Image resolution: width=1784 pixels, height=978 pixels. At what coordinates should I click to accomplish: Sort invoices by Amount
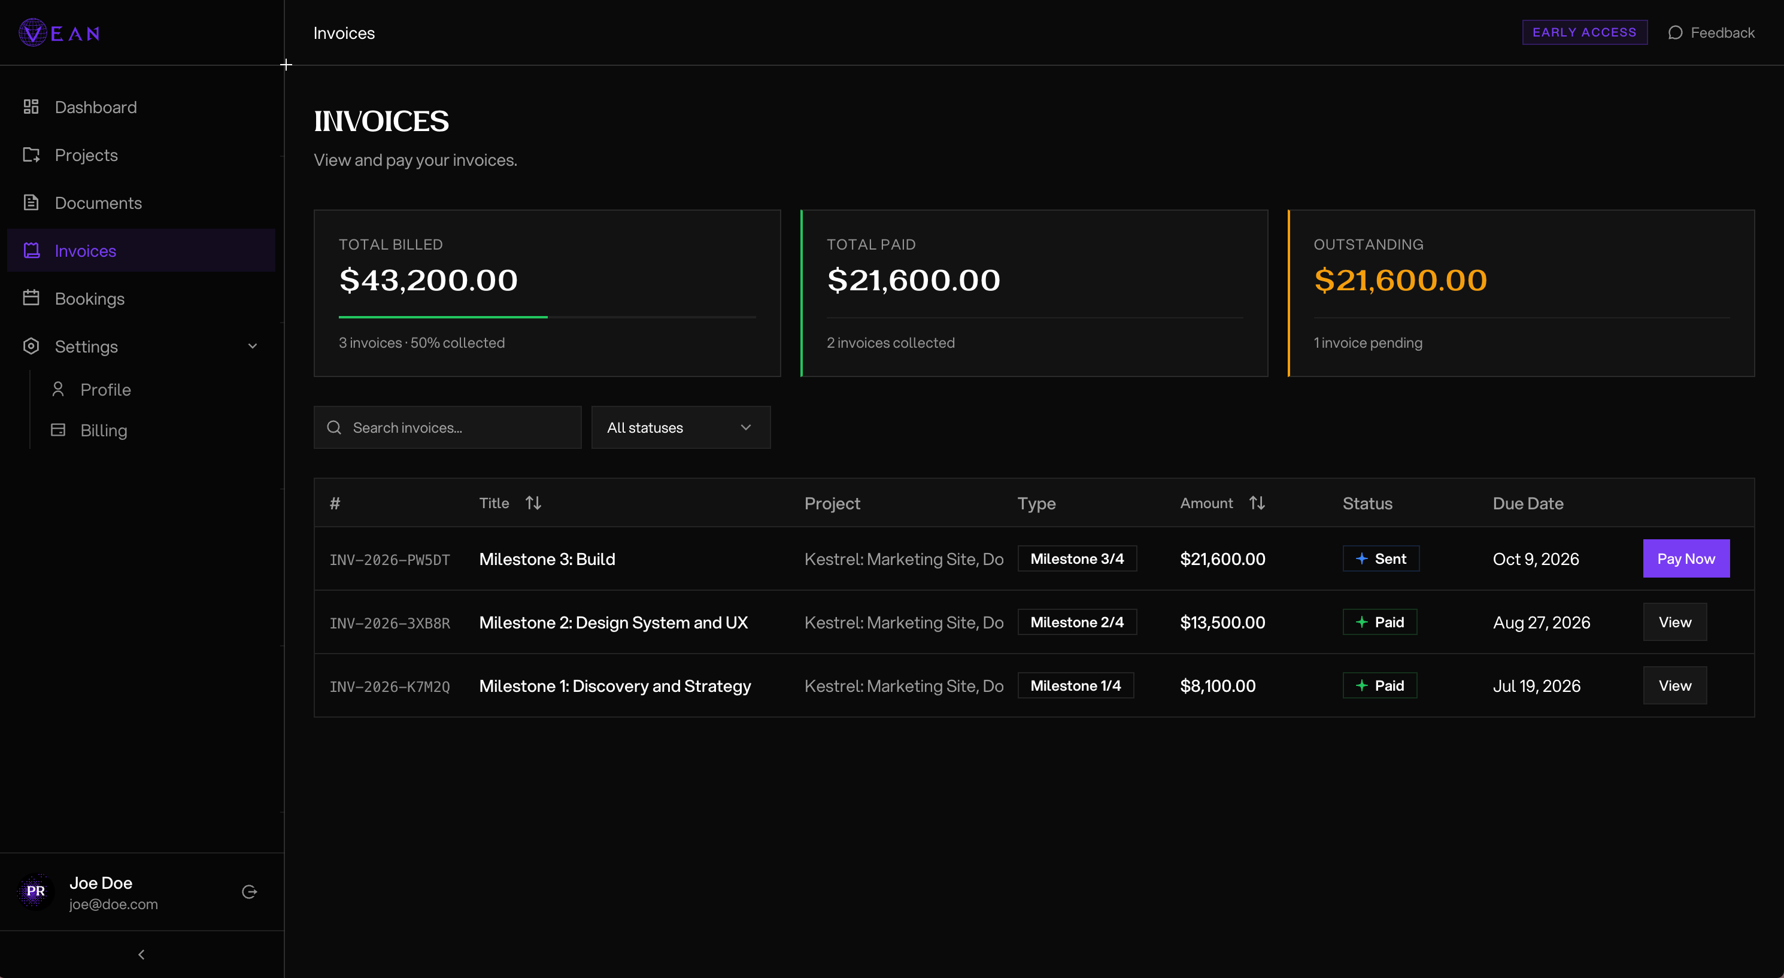click(x=1222, y=503)
